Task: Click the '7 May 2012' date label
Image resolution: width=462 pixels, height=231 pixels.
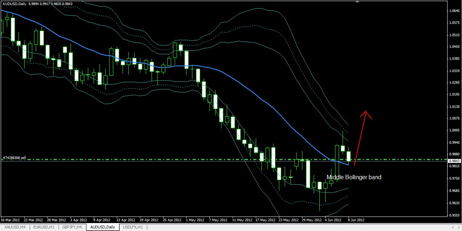Action: point(218,220)
